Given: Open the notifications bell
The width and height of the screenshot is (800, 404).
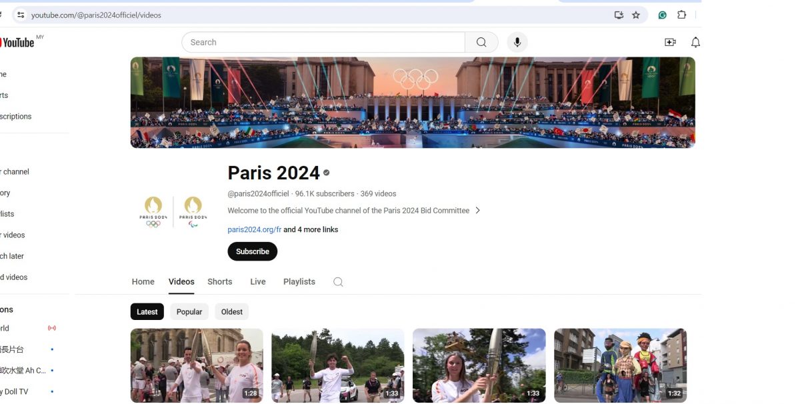Looking at the screenshot, I should tap(695, 42).
